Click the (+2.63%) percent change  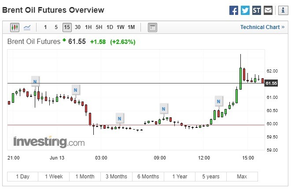[123, 42]
